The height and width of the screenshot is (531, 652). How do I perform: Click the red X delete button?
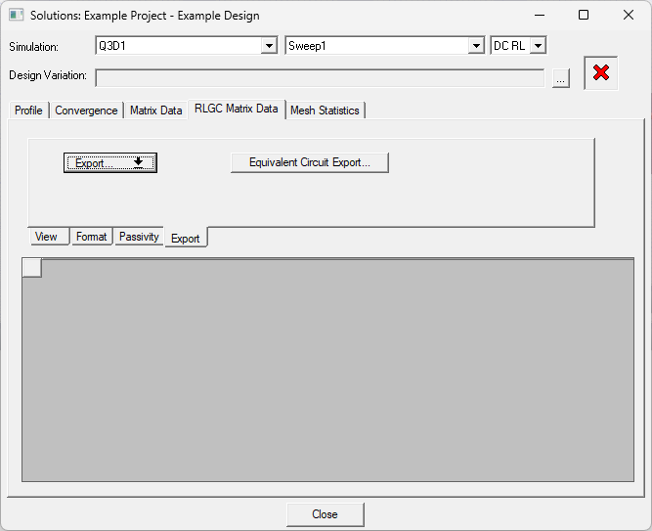601,72
